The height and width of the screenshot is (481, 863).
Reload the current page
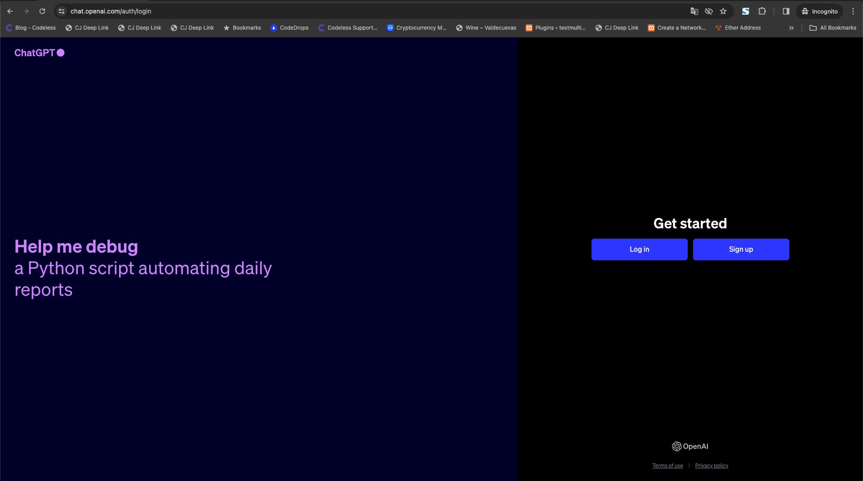(x=43, y=11)
